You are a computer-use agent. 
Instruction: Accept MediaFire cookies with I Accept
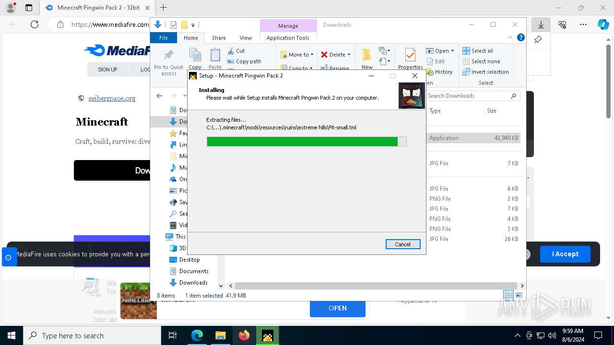(565, 254)
